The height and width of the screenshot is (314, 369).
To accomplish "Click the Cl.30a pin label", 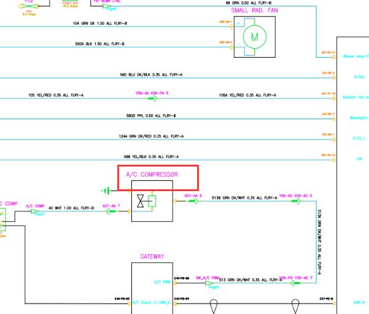I will point(359,77).
